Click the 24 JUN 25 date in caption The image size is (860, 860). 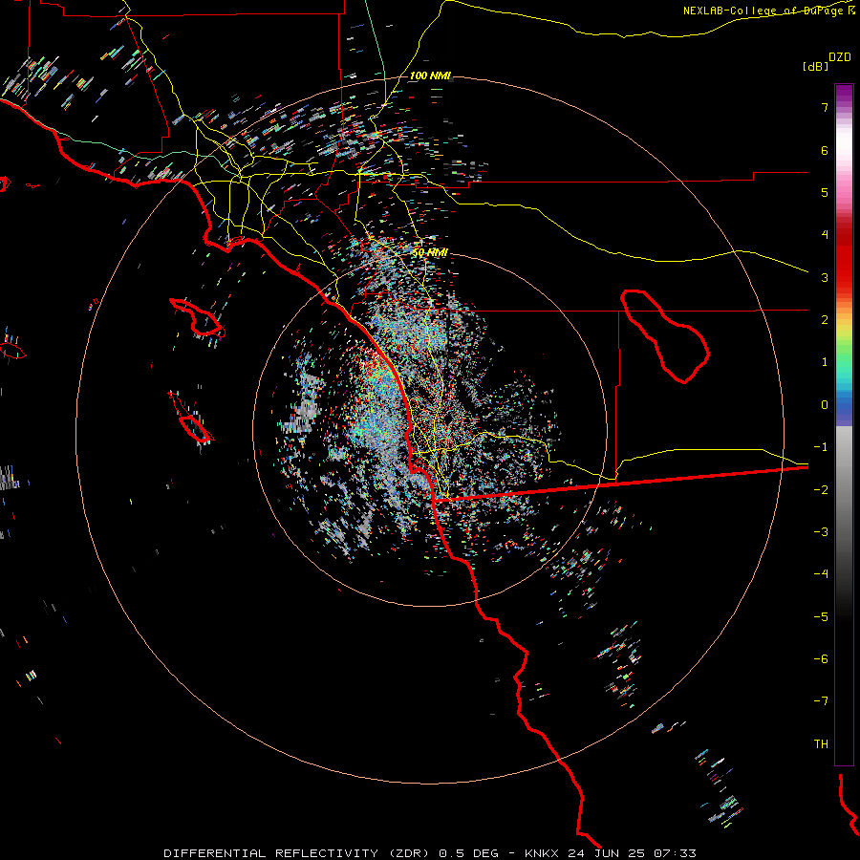(606, 853)
